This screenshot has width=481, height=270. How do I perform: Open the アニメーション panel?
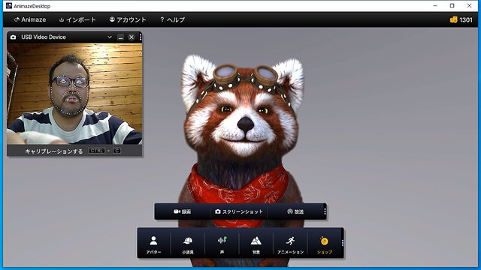pyautogui.click(x=290, y=244)
